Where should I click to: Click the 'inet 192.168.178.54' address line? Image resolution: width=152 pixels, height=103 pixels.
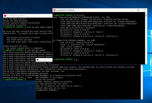coord(94,19)
